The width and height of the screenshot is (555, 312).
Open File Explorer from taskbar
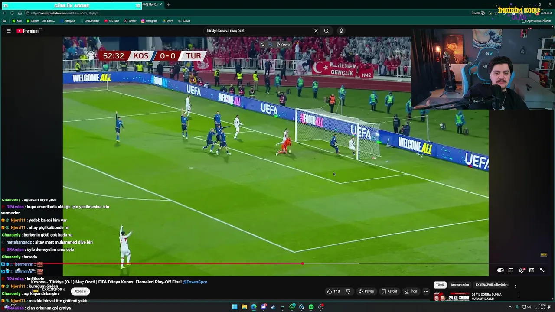click(x=244, y=307)
